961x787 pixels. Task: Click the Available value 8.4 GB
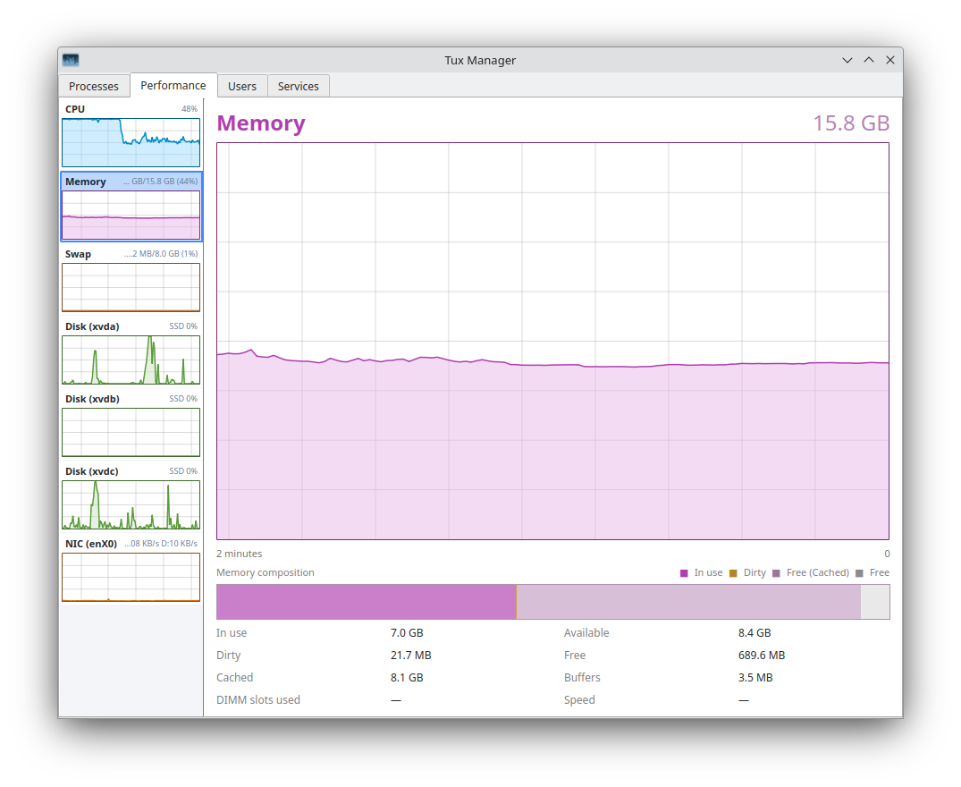click(x=754, y=632)
